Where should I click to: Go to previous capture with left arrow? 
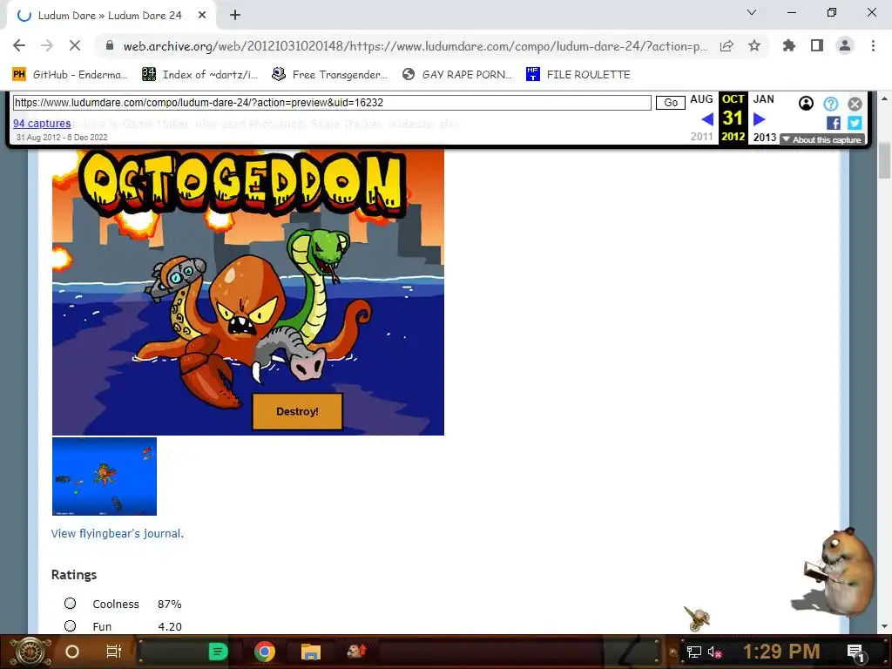click(x=707, y=118)
